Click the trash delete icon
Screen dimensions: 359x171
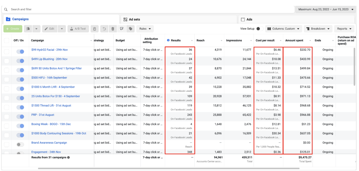[x=113, y=29]
